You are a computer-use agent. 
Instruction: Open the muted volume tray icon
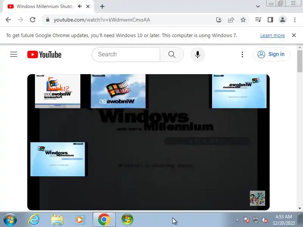tap(264, 220)
